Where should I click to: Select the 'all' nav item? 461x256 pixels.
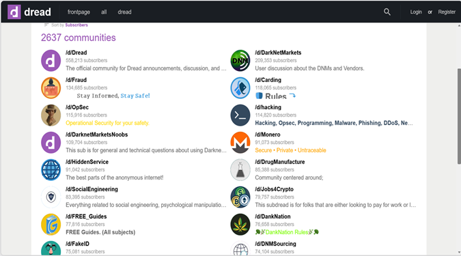pos(104,12)
